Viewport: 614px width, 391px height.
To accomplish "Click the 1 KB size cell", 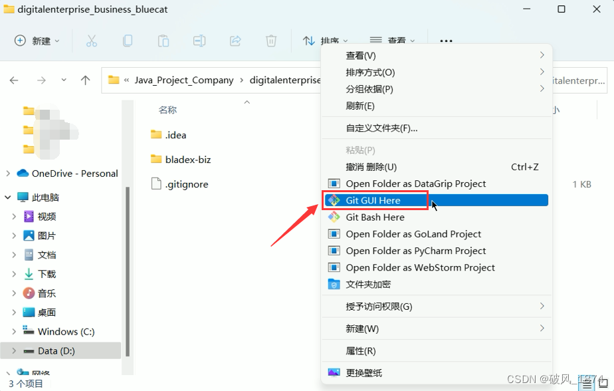I will 581,184.
